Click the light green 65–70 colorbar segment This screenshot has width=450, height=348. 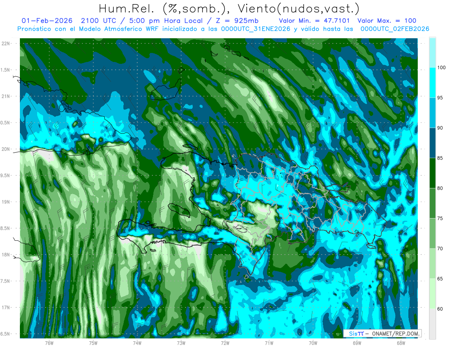tap(432, 264)
